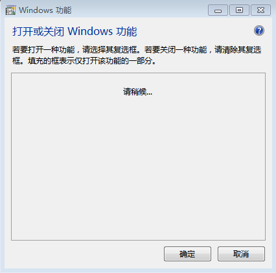Close the Windows 功能 dialog with X
This screenshot has height=273, width=276.
(260, 10)
